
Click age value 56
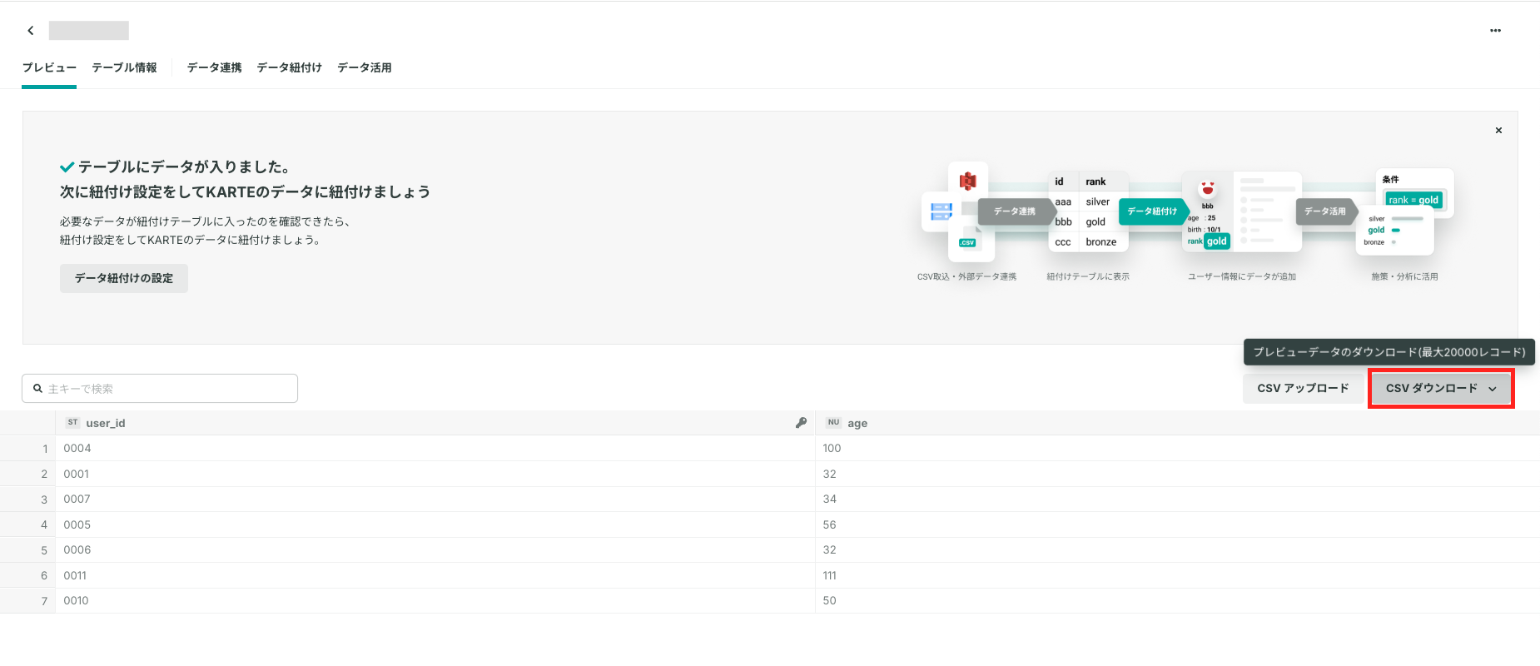pos(829,524)
